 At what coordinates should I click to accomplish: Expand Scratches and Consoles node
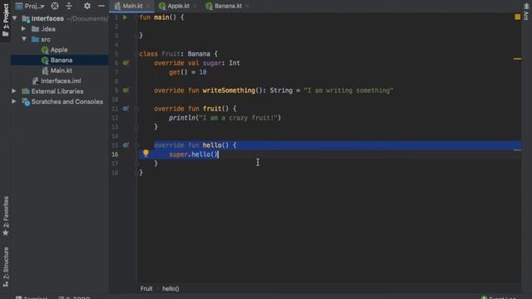point(14,101)
